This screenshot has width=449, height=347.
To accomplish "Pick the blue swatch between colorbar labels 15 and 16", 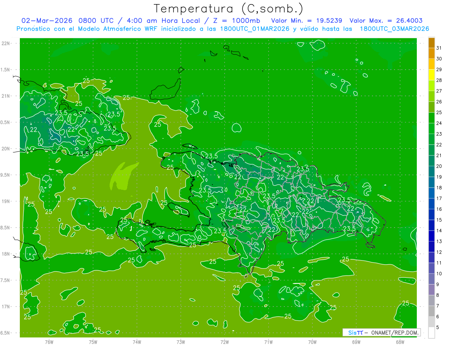I will click(x=431, y=215).
